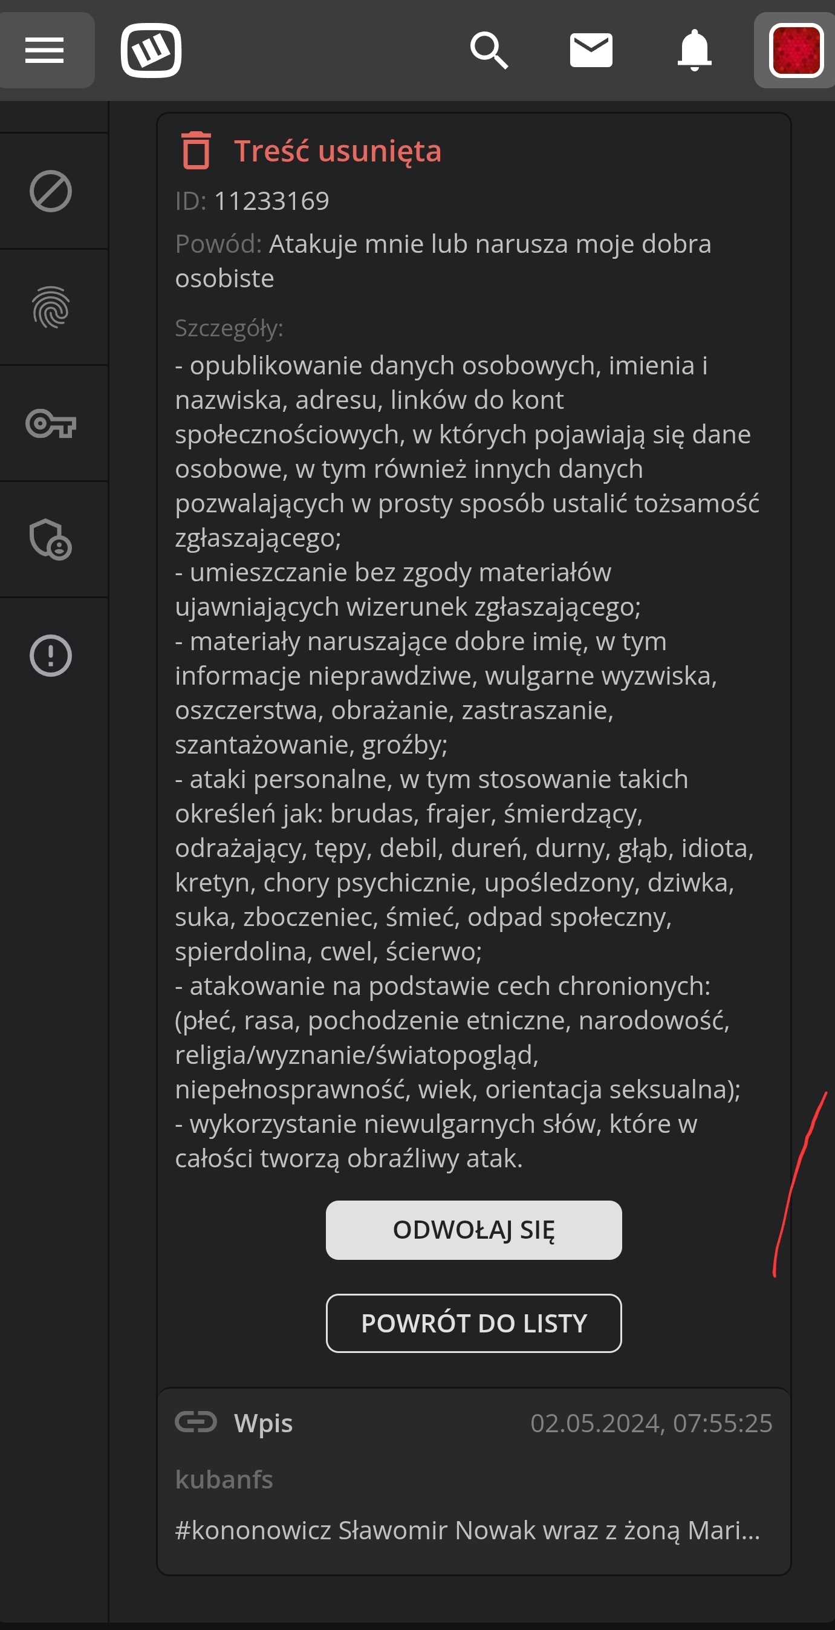Open user profile kubanfs
This screenshot has width=835, height=1630.
point(224,1479)
